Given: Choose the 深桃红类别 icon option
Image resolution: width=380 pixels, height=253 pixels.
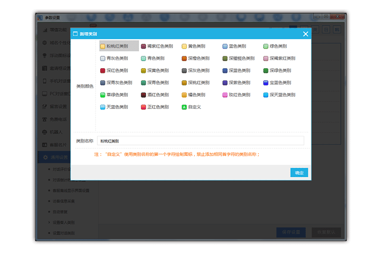Looking at the screenshot, I should pos(196,82).
